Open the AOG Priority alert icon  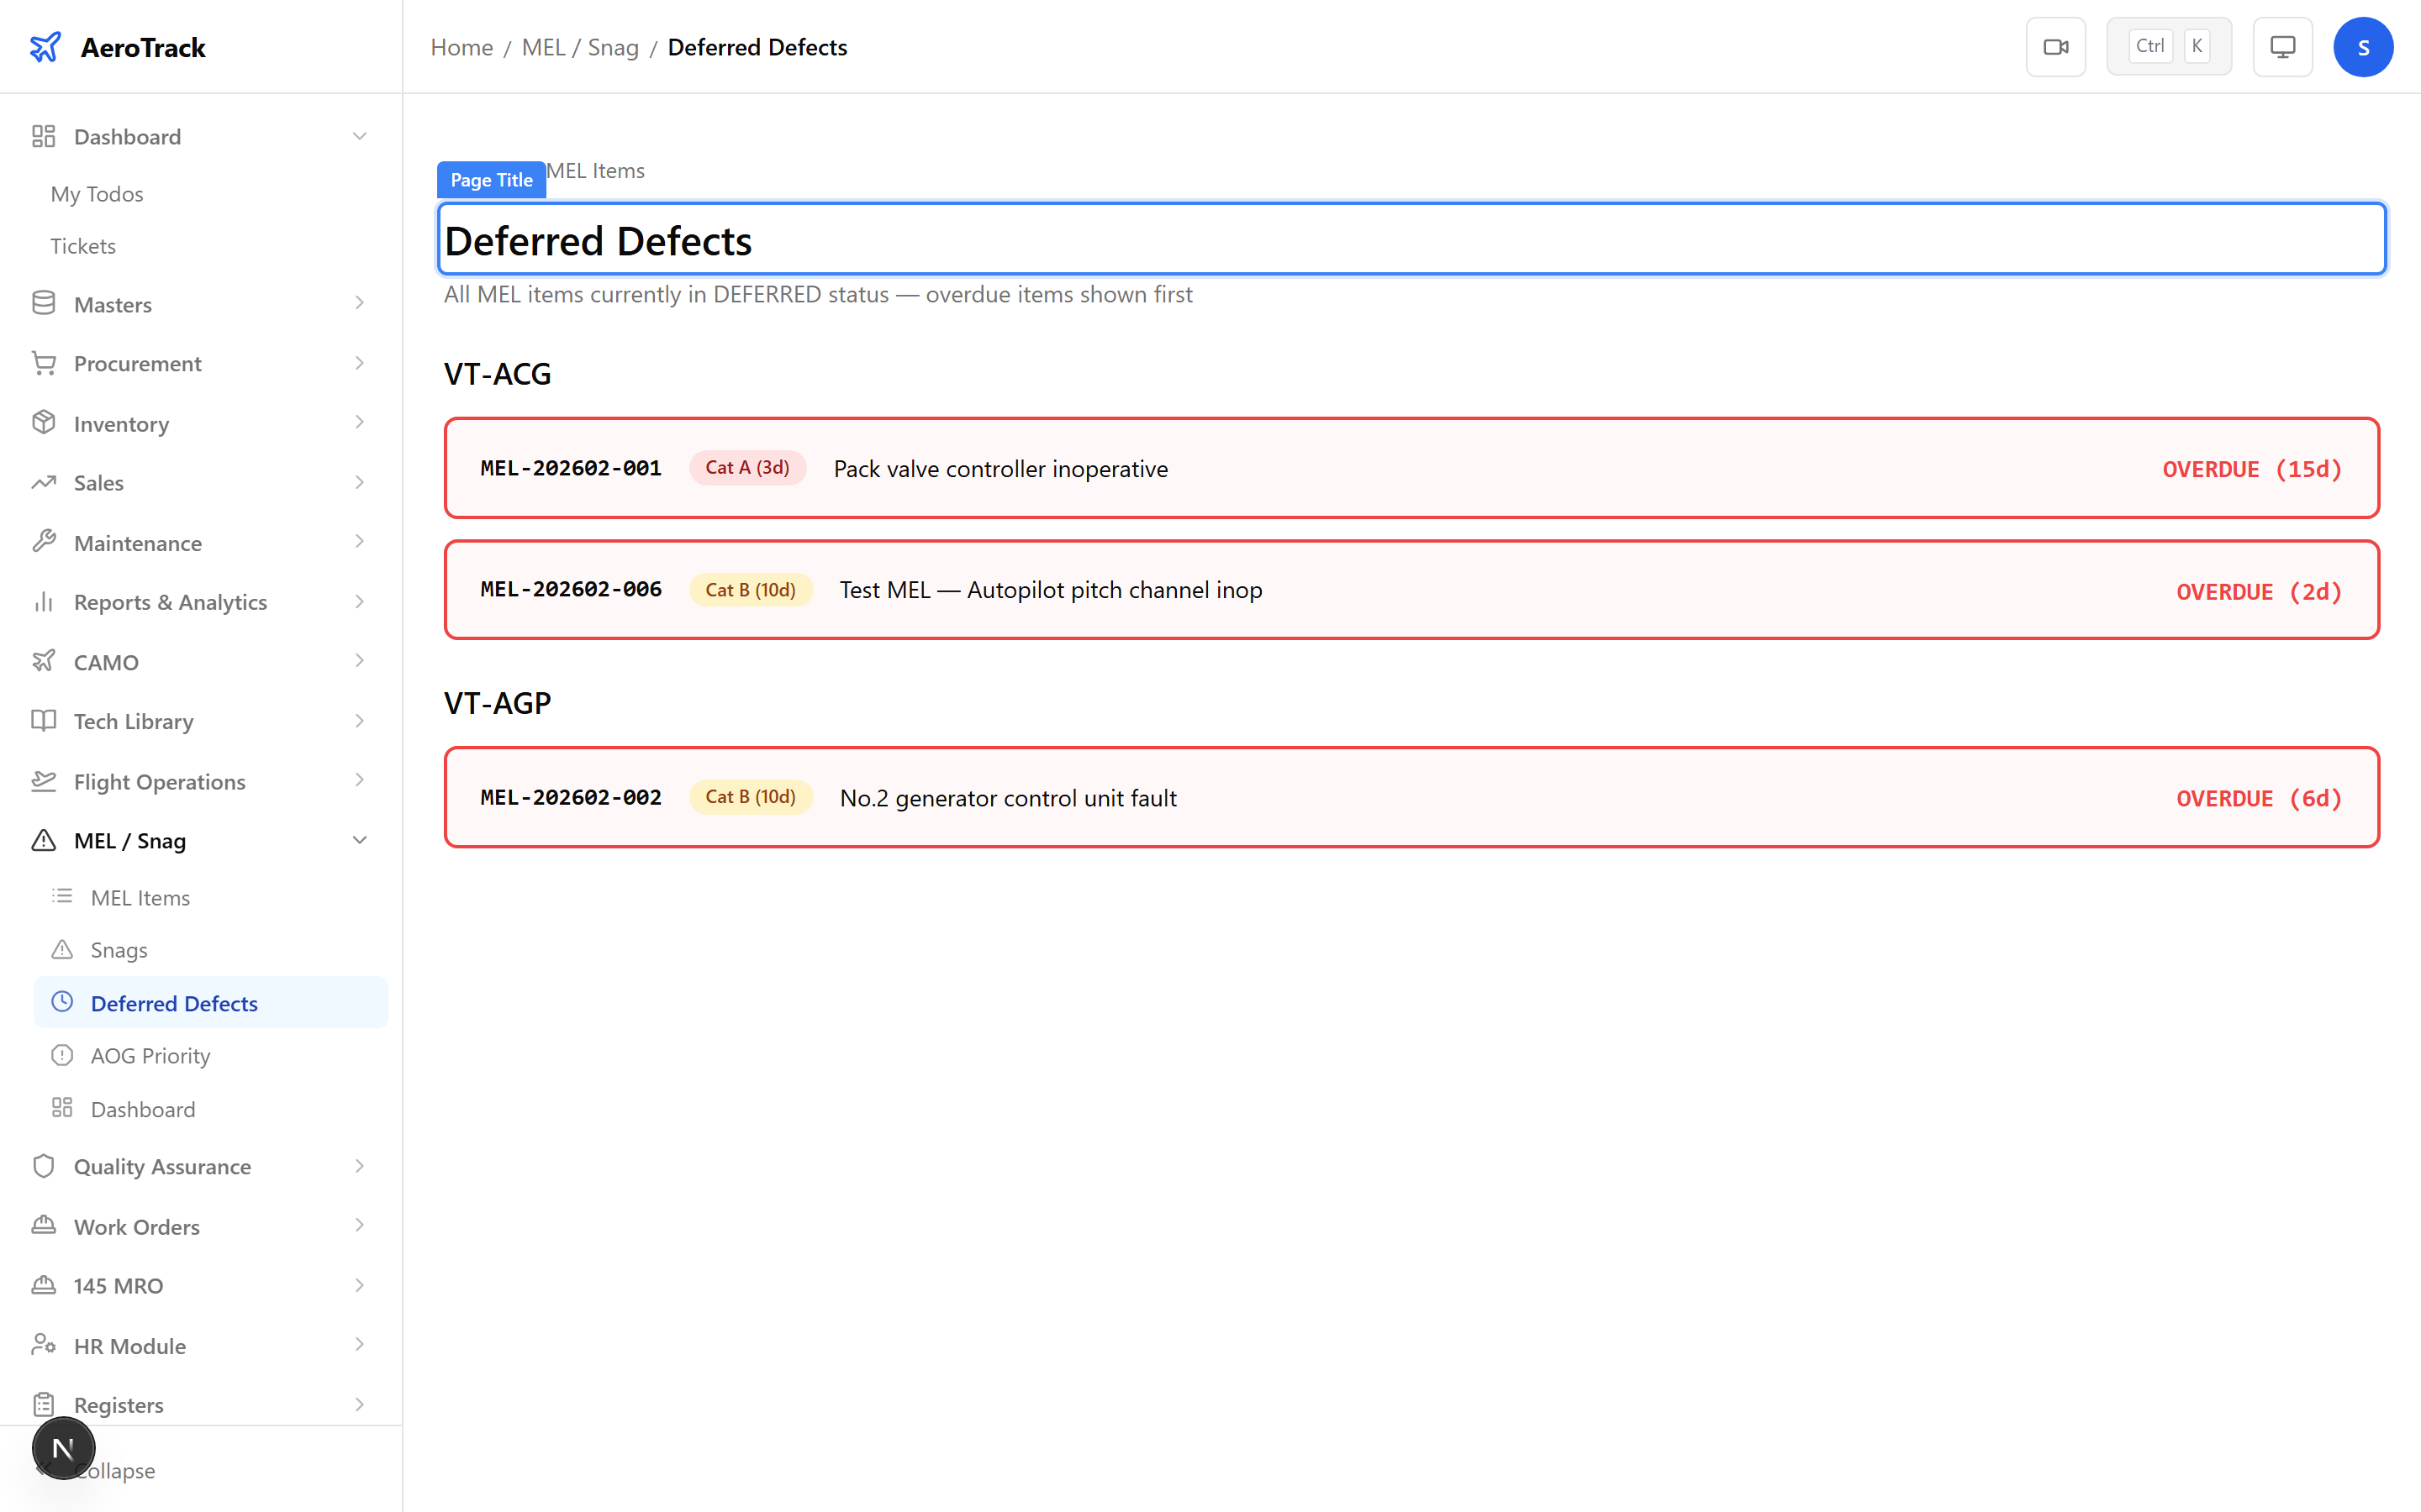click(x=63, y=1055)
